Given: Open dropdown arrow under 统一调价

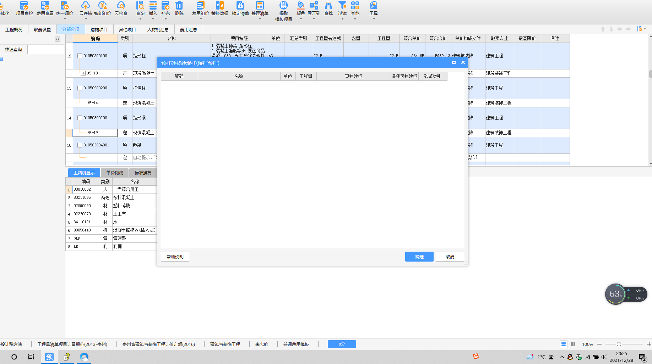Looking at the screenshot, I should [65, 19].
